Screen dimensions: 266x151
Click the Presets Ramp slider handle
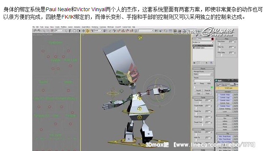(195, 87)
